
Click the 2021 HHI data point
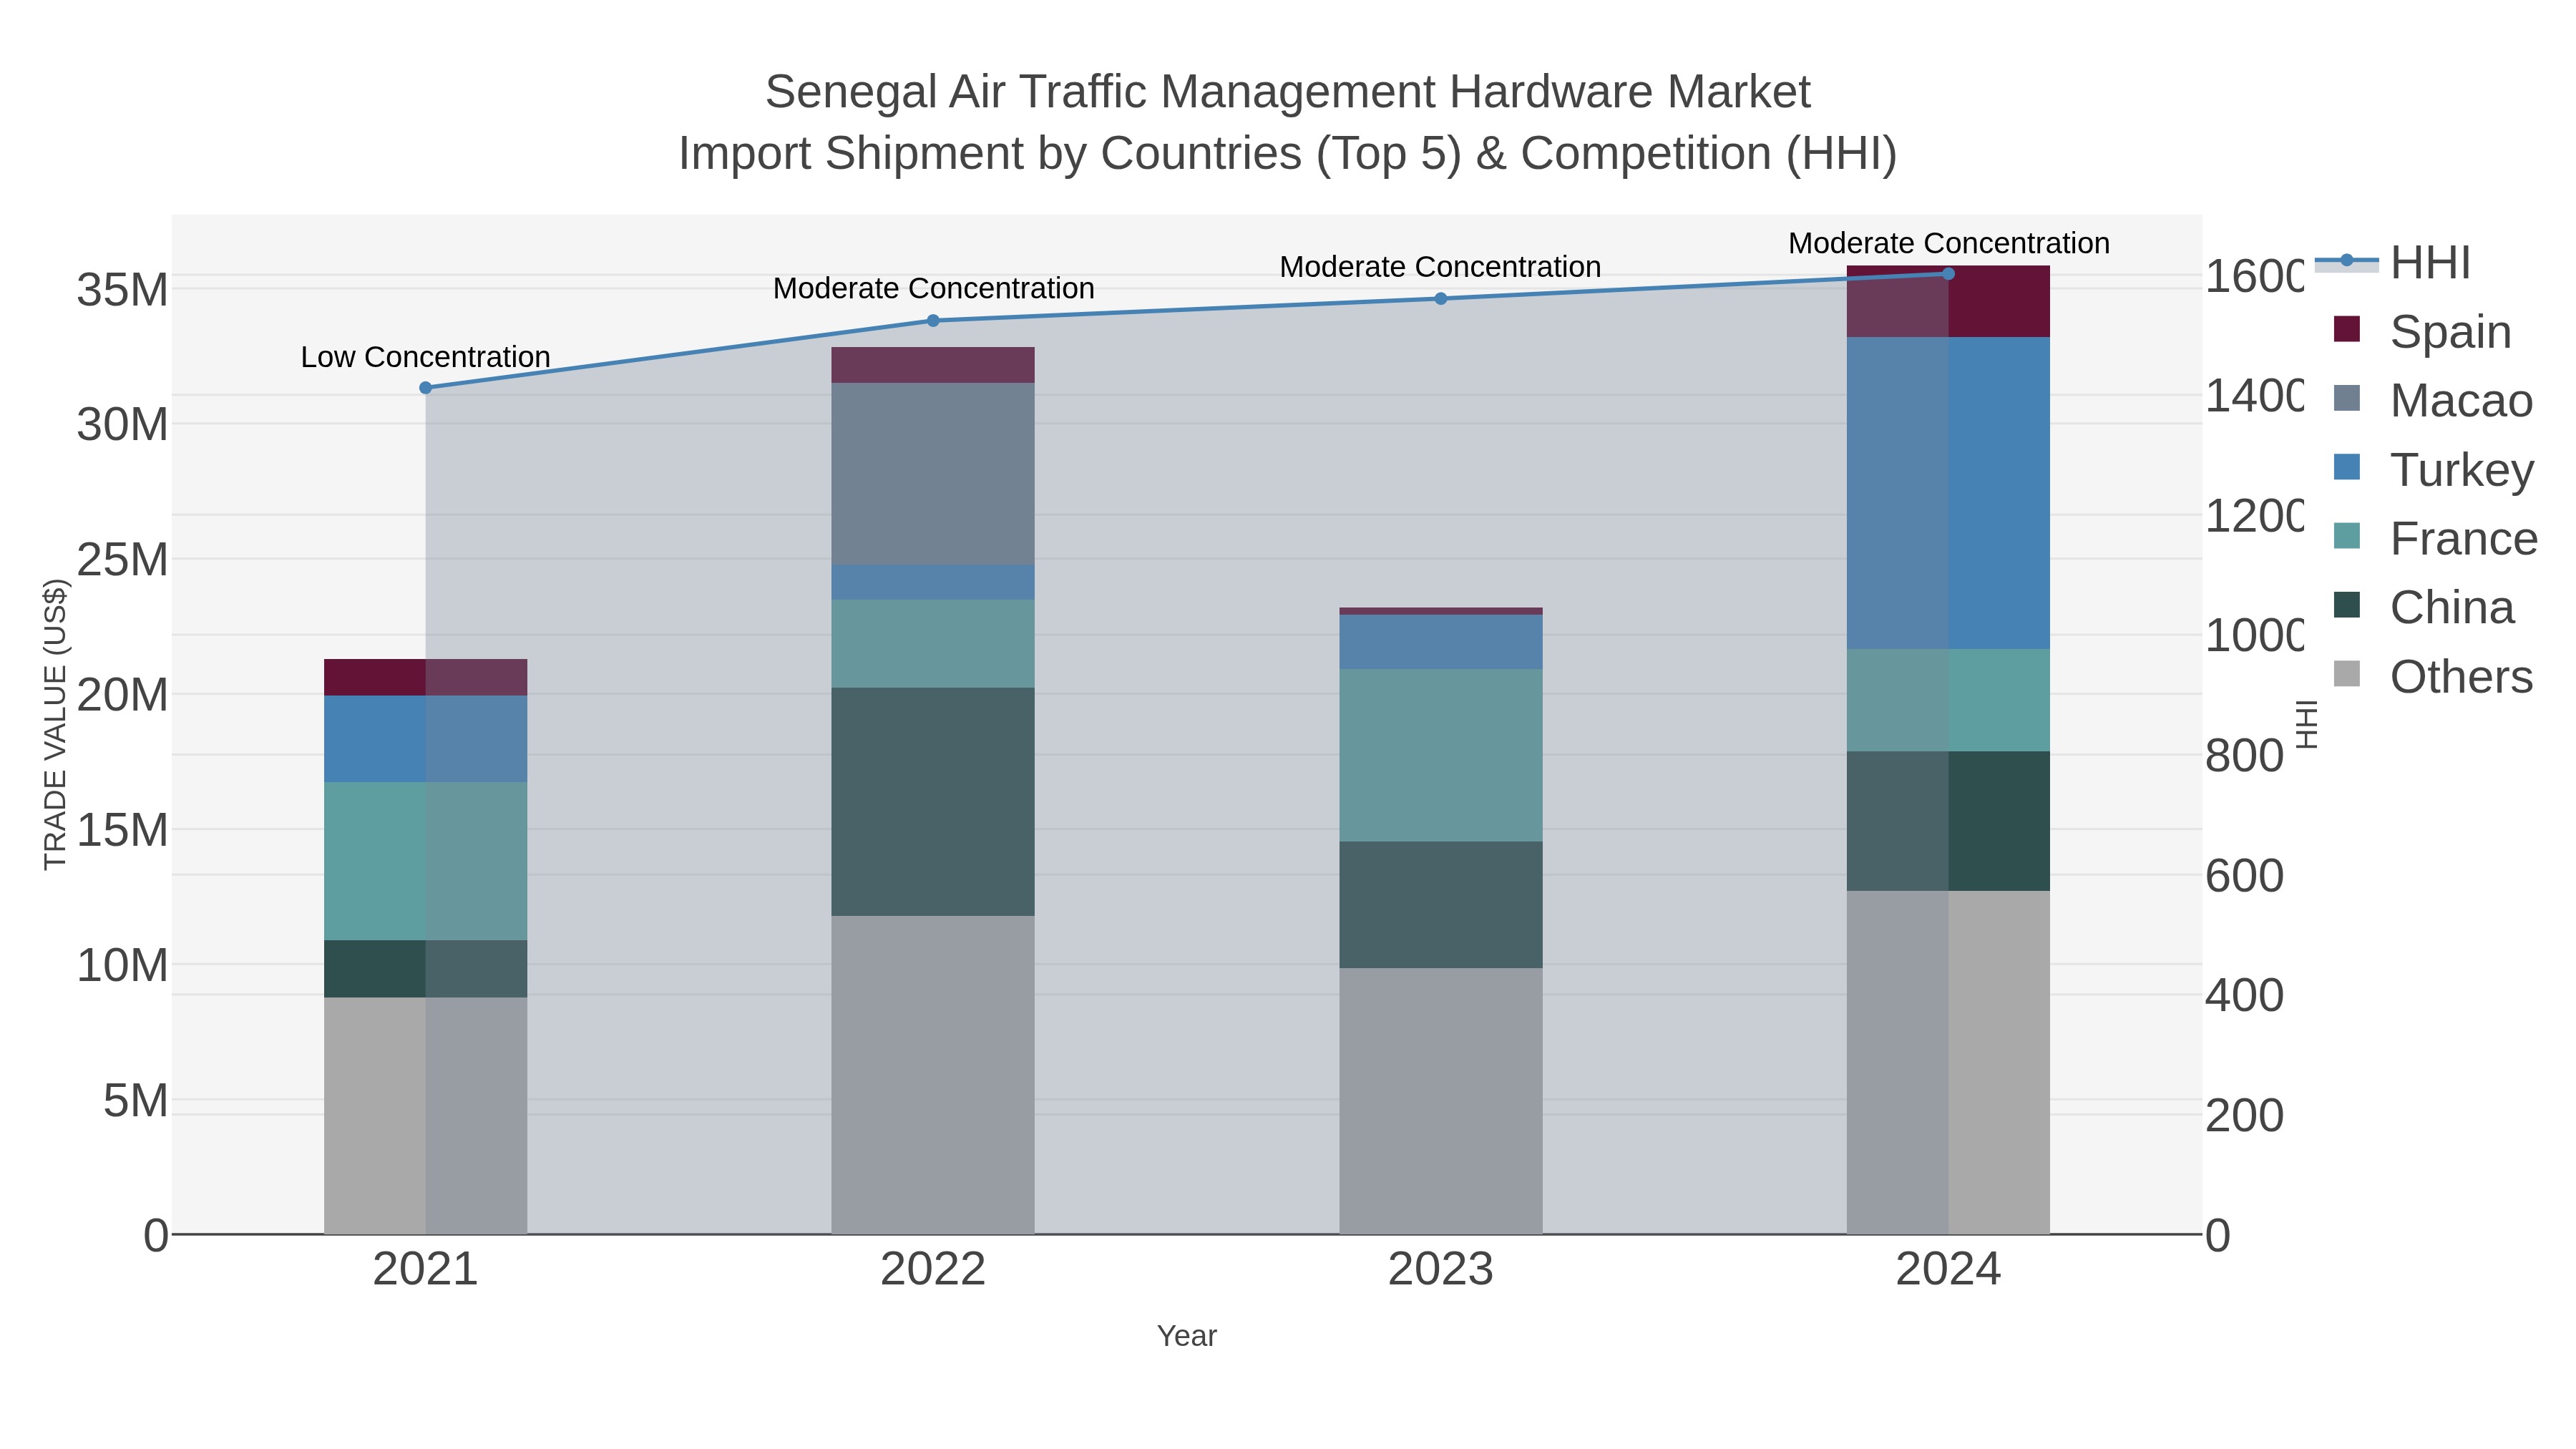pos(425,388)
